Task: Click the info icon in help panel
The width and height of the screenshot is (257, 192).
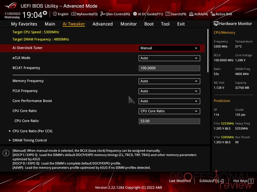Action: coord(6,153)
